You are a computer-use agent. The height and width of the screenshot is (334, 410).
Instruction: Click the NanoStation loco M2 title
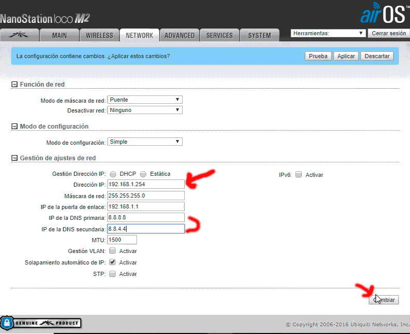[45, 19]
